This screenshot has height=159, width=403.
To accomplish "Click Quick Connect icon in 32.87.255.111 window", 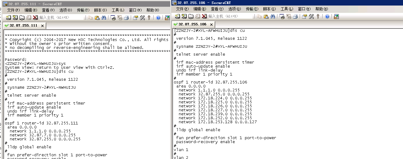I will [15, 18].
